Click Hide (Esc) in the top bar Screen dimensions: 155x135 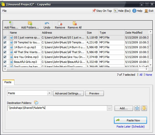click(122, 11)
